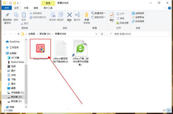The width and height of the screenshot is (173, 114).
Task: Open Easy access (轻松访问) dropdown
Action: coord(98,17)
